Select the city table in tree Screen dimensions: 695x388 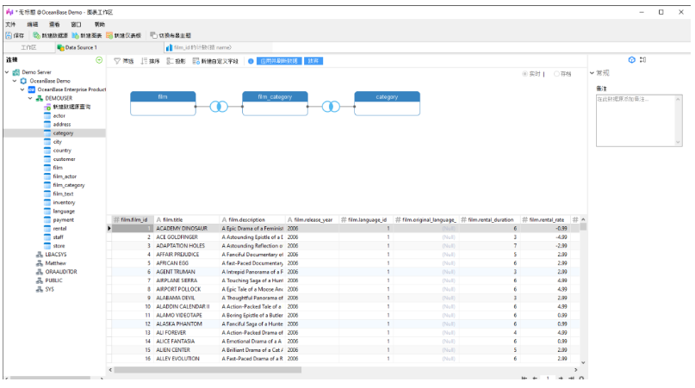tap(57, 142)
